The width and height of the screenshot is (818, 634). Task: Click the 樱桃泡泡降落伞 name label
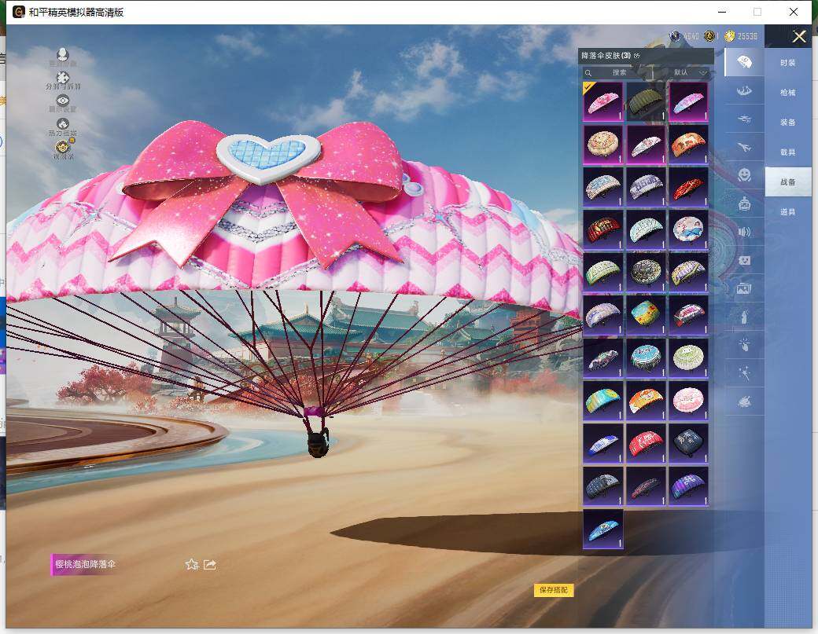pyautogui.click(x=85, y=564)
